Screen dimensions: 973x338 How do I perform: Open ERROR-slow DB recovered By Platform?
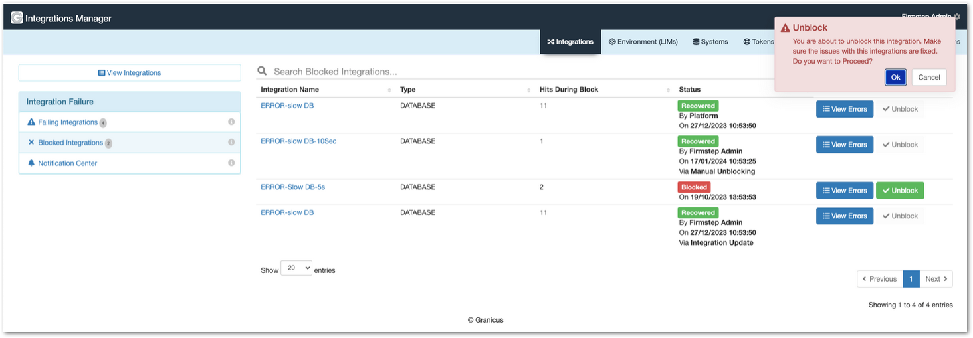point(287,106)
